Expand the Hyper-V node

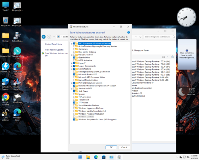point(72,63)
